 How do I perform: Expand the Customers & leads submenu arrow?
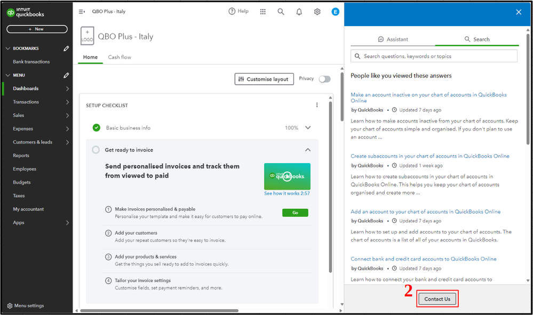coord(67,142)
